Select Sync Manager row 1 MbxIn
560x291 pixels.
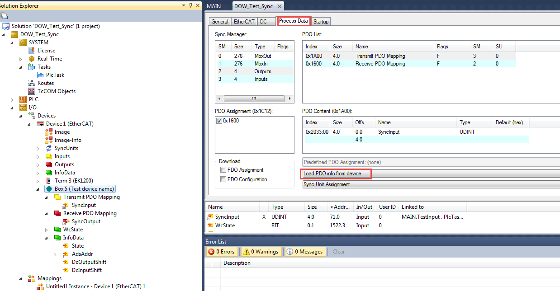pos(254,64)
